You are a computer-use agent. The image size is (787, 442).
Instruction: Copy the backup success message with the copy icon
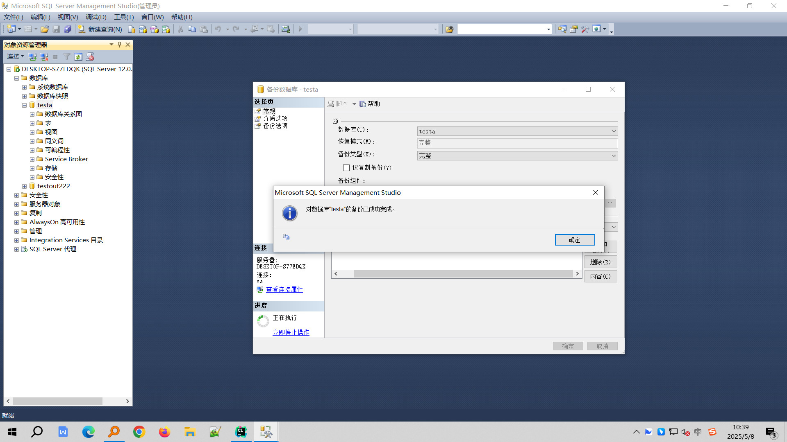pyautogui.click(x=286, y=237)
